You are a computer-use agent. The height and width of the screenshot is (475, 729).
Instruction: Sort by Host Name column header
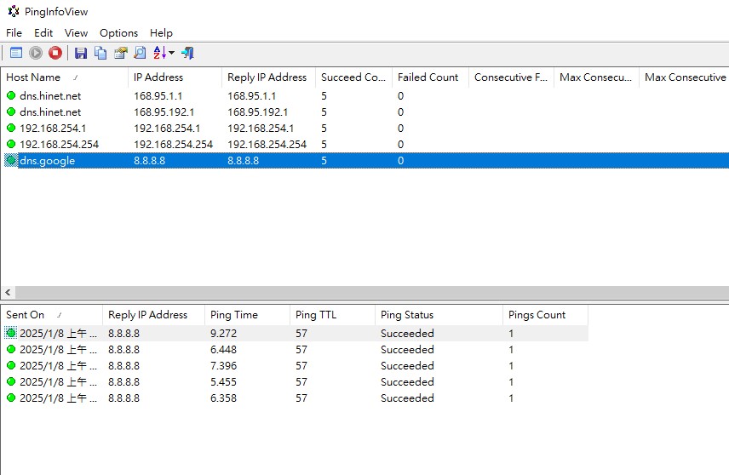(x=34, y=77)
